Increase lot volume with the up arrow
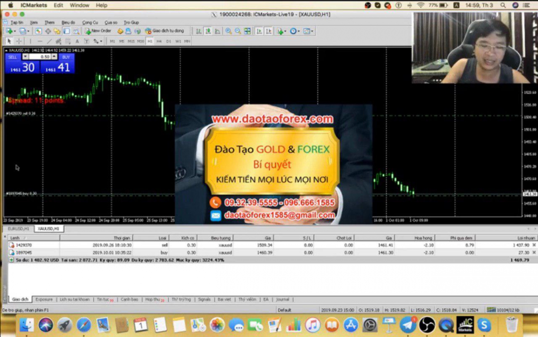This screenshot has height=337, width=538. [54, 57]
